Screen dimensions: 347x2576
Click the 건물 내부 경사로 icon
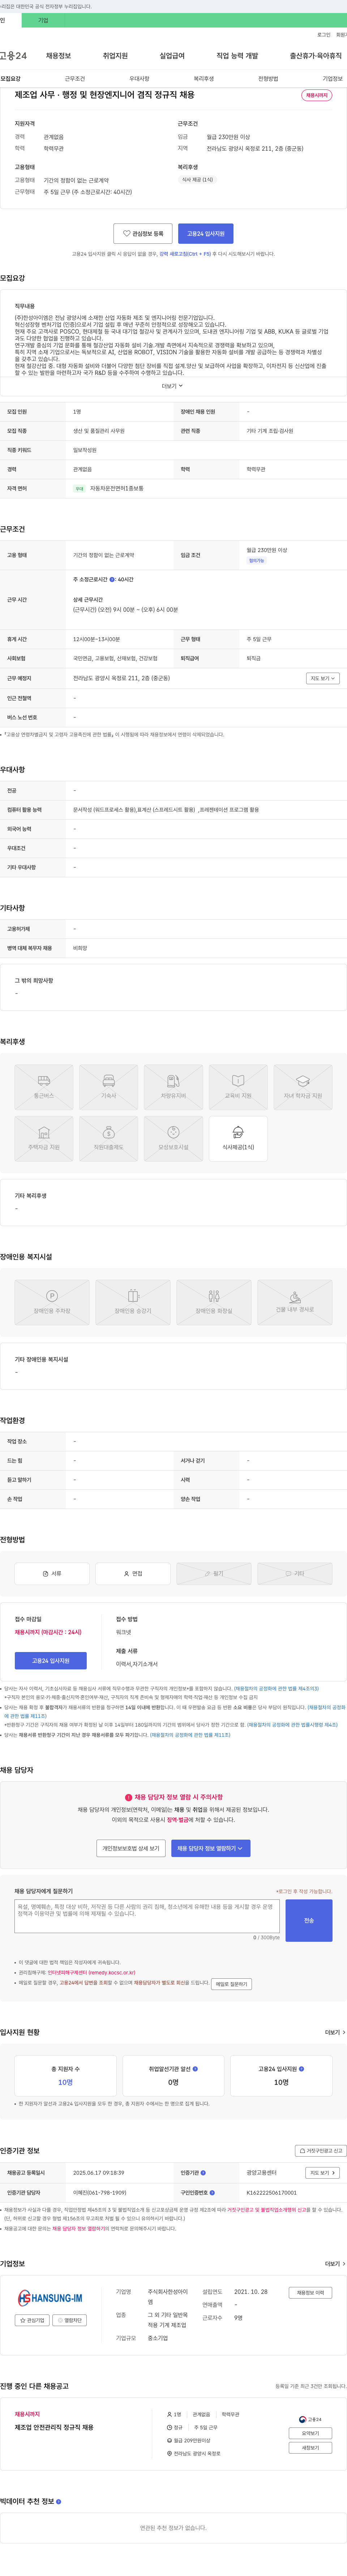coord(295,1302)
